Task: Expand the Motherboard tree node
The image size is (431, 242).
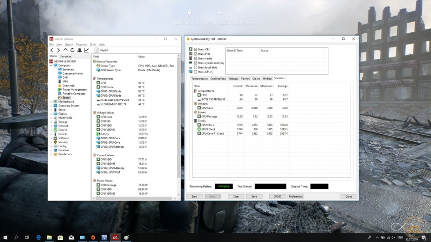Action: (51, 102)
